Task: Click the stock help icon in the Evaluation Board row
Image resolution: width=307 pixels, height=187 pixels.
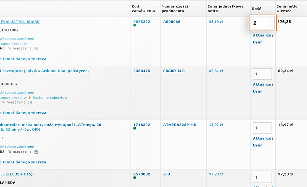Action: (x=36, y=48)
